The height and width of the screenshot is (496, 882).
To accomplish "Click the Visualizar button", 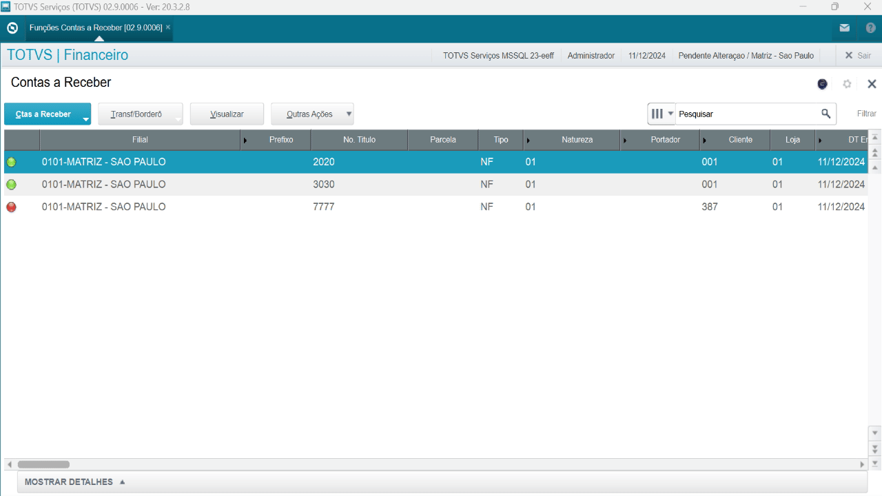I will (227, 114).
